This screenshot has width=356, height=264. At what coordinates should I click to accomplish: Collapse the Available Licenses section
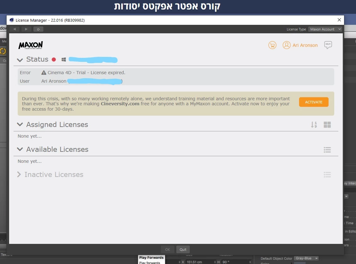20,149
